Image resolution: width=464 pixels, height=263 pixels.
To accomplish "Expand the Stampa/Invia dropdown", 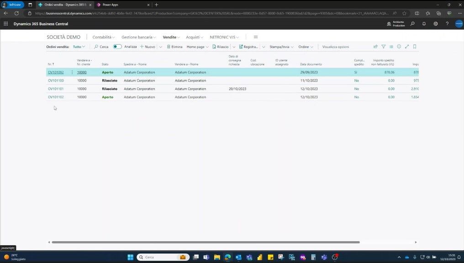I will 281,46.
